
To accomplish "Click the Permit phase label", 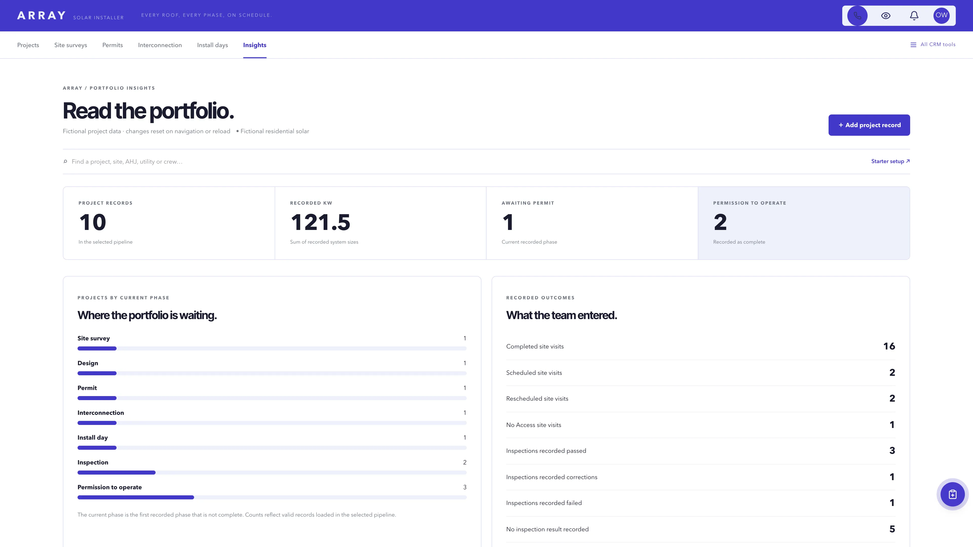I will tap(87, 388).
